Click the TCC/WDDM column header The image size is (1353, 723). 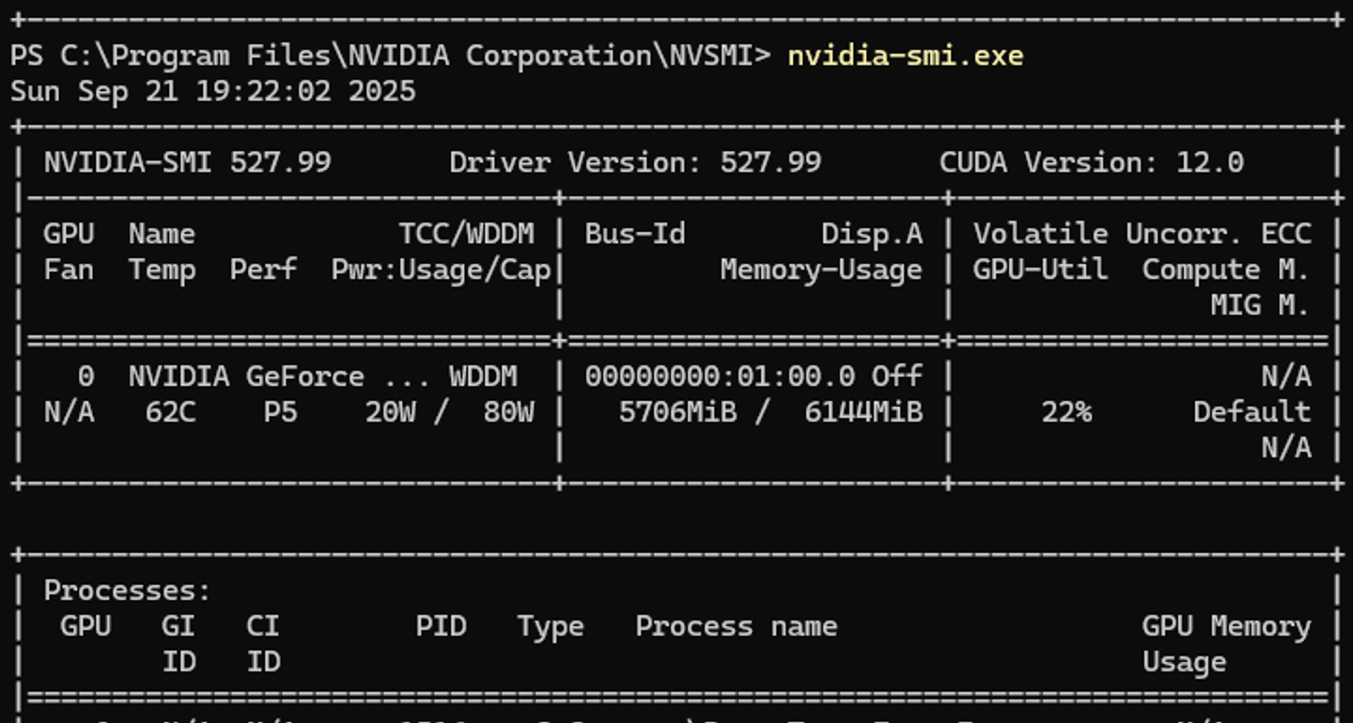click(x=466, y=234)
